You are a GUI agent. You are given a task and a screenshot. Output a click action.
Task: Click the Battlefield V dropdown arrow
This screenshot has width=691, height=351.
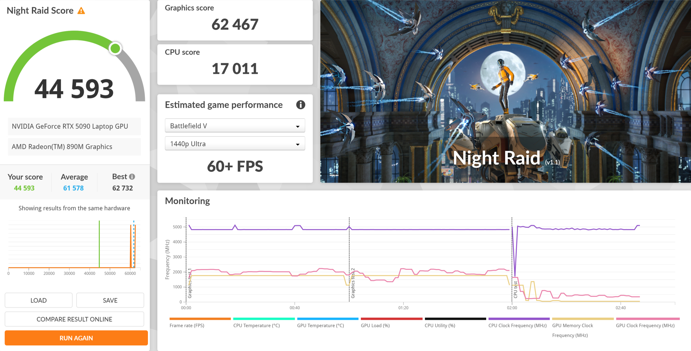point(297,126)
